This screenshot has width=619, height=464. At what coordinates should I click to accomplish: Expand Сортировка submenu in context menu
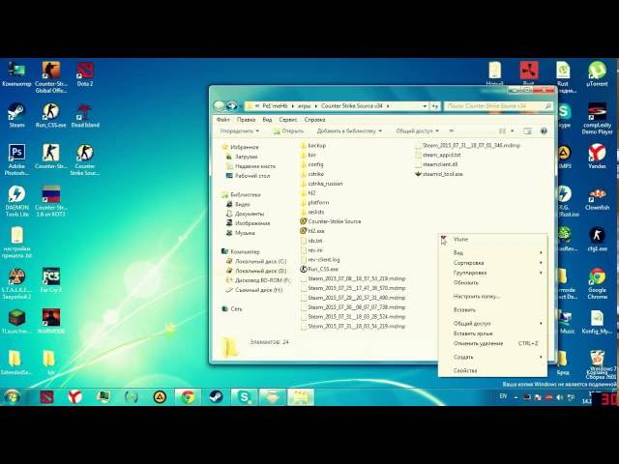[492, 263]
